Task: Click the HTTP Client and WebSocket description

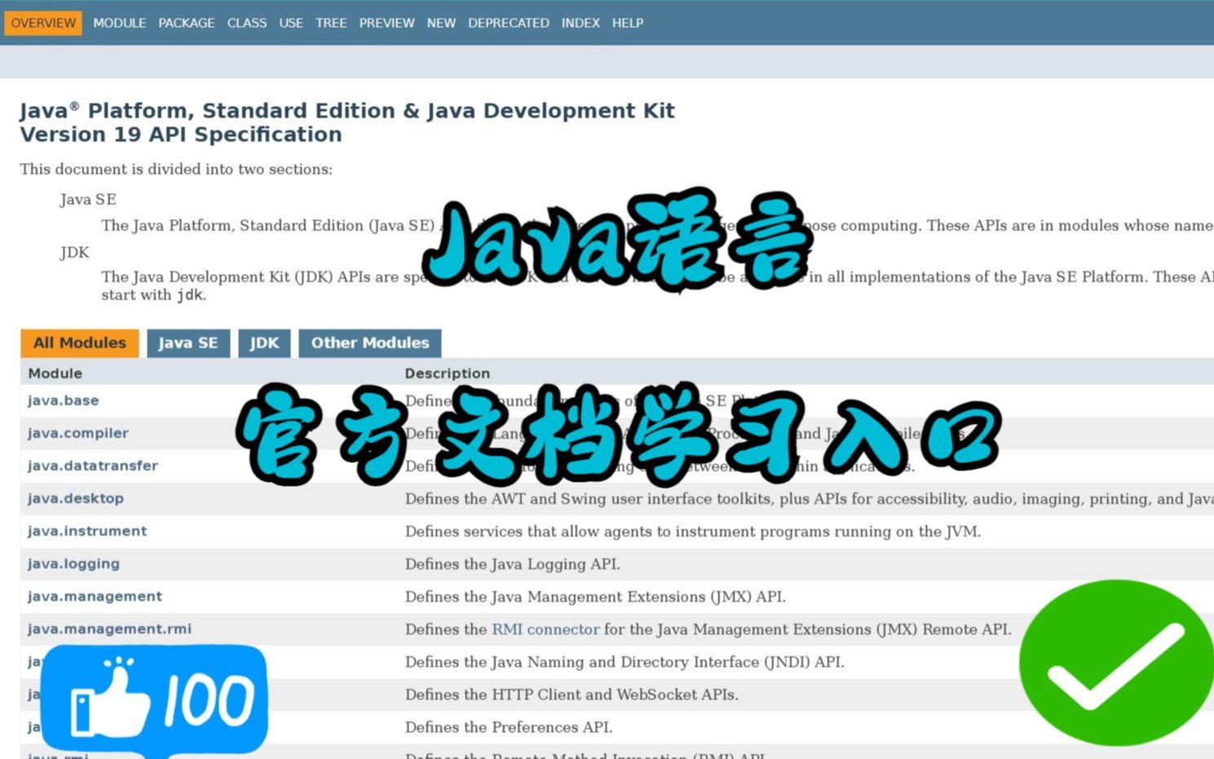Action: coord(572,695)
